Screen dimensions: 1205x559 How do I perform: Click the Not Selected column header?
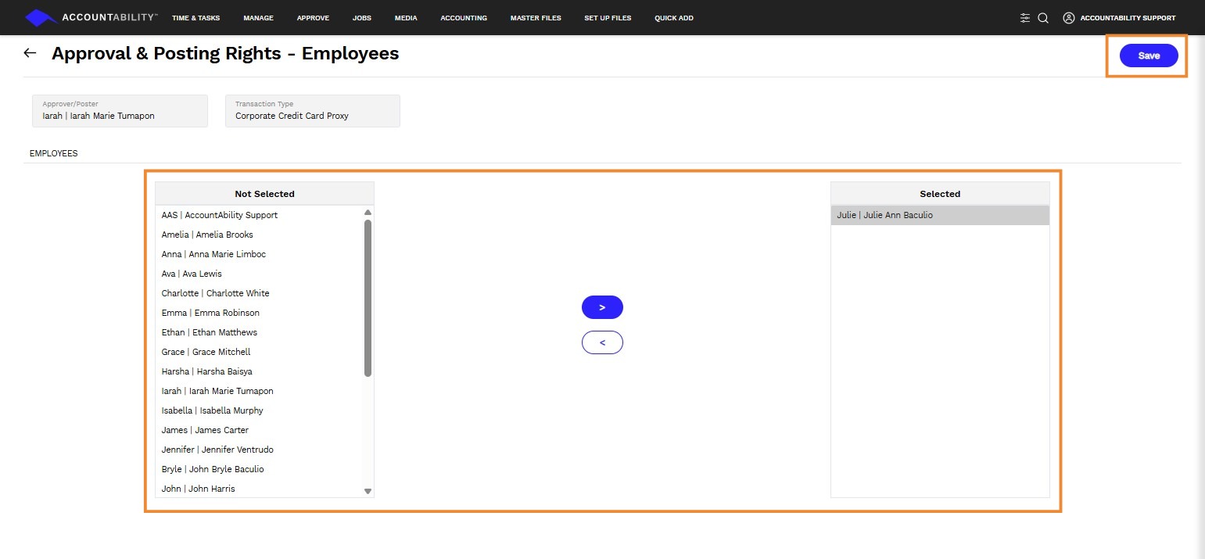pos(264,194)
